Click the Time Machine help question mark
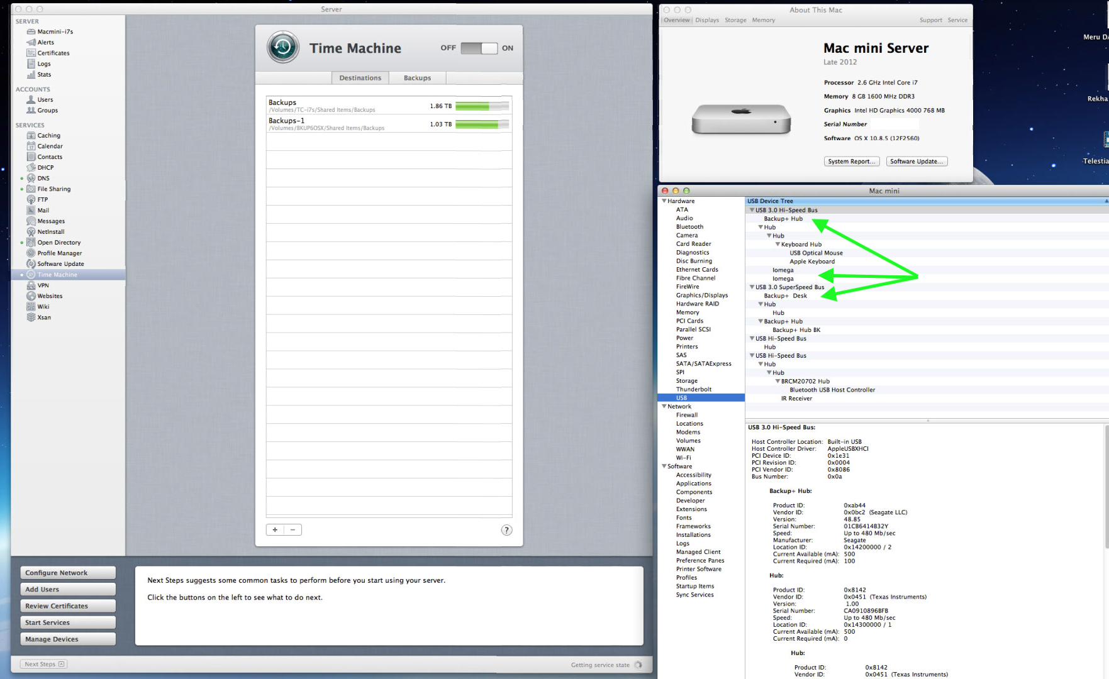This screenshot has height=679, width=1109. 506,530
